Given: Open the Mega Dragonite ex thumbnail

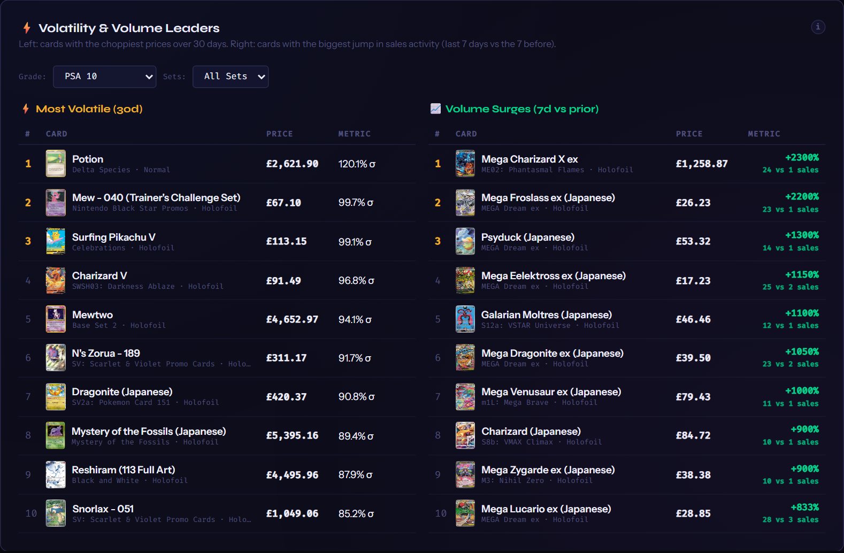Looking at the screenshot, I should [x=465, y=358].
